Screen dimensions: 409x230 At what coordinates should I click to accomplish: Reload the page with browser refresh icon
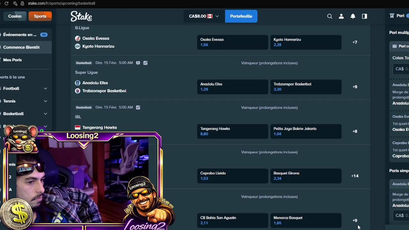pos(6,3)
